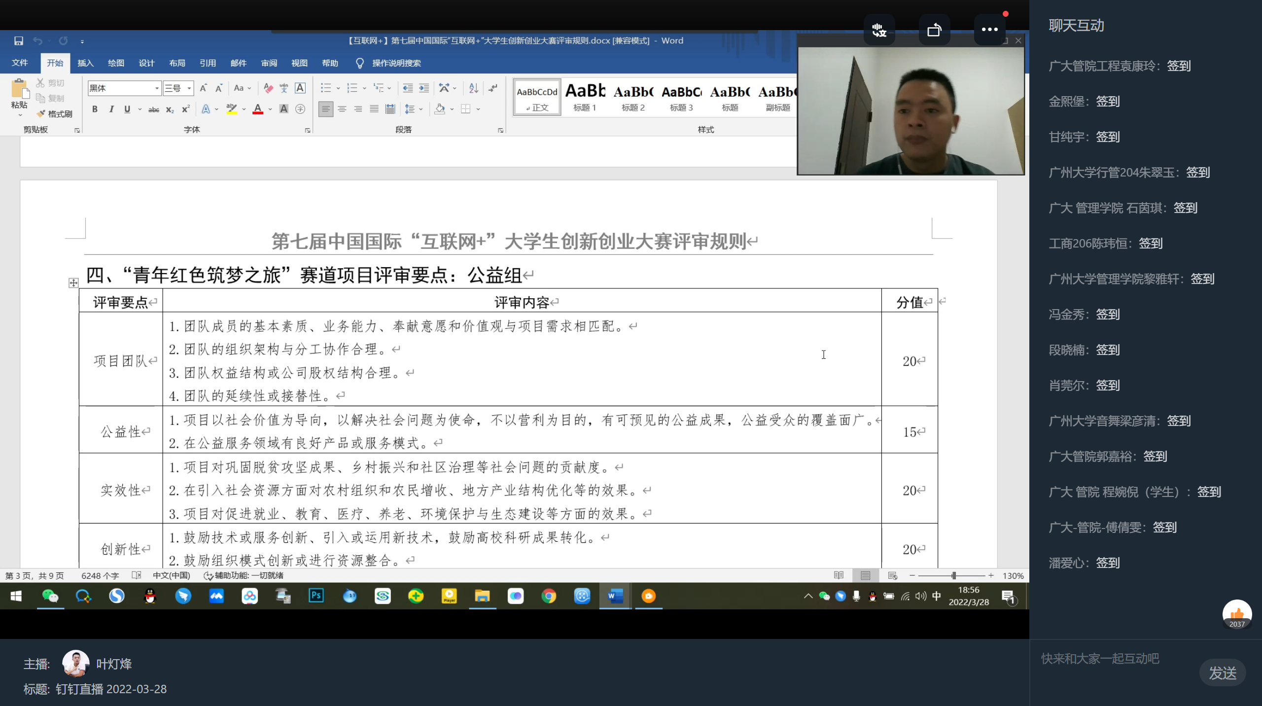Switch to the 布局 (Layout) ribbon tab
Screen dimensions: 1262x706
[x=177, y=63]
